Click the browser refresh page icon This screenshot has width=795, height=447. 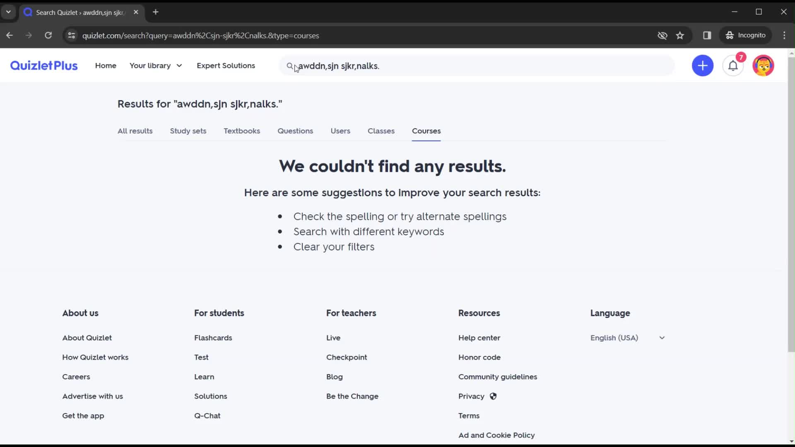tap(48, 36)
